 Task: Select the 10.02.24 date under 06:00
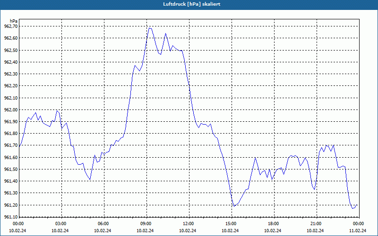point(103,230)
